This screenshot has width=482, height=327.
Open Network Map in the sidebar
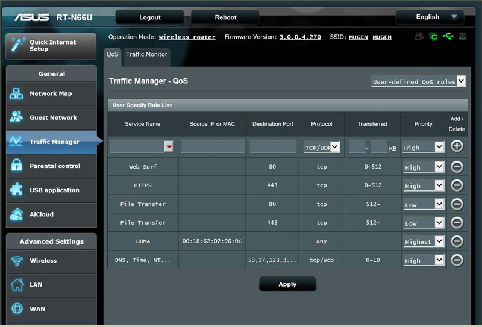51,94
